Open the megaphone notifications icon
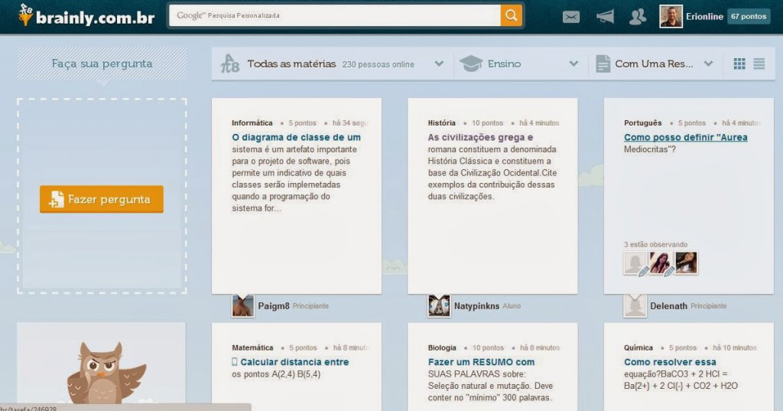The width and height of the screenshot is (783, 411). tap(605, 17)
